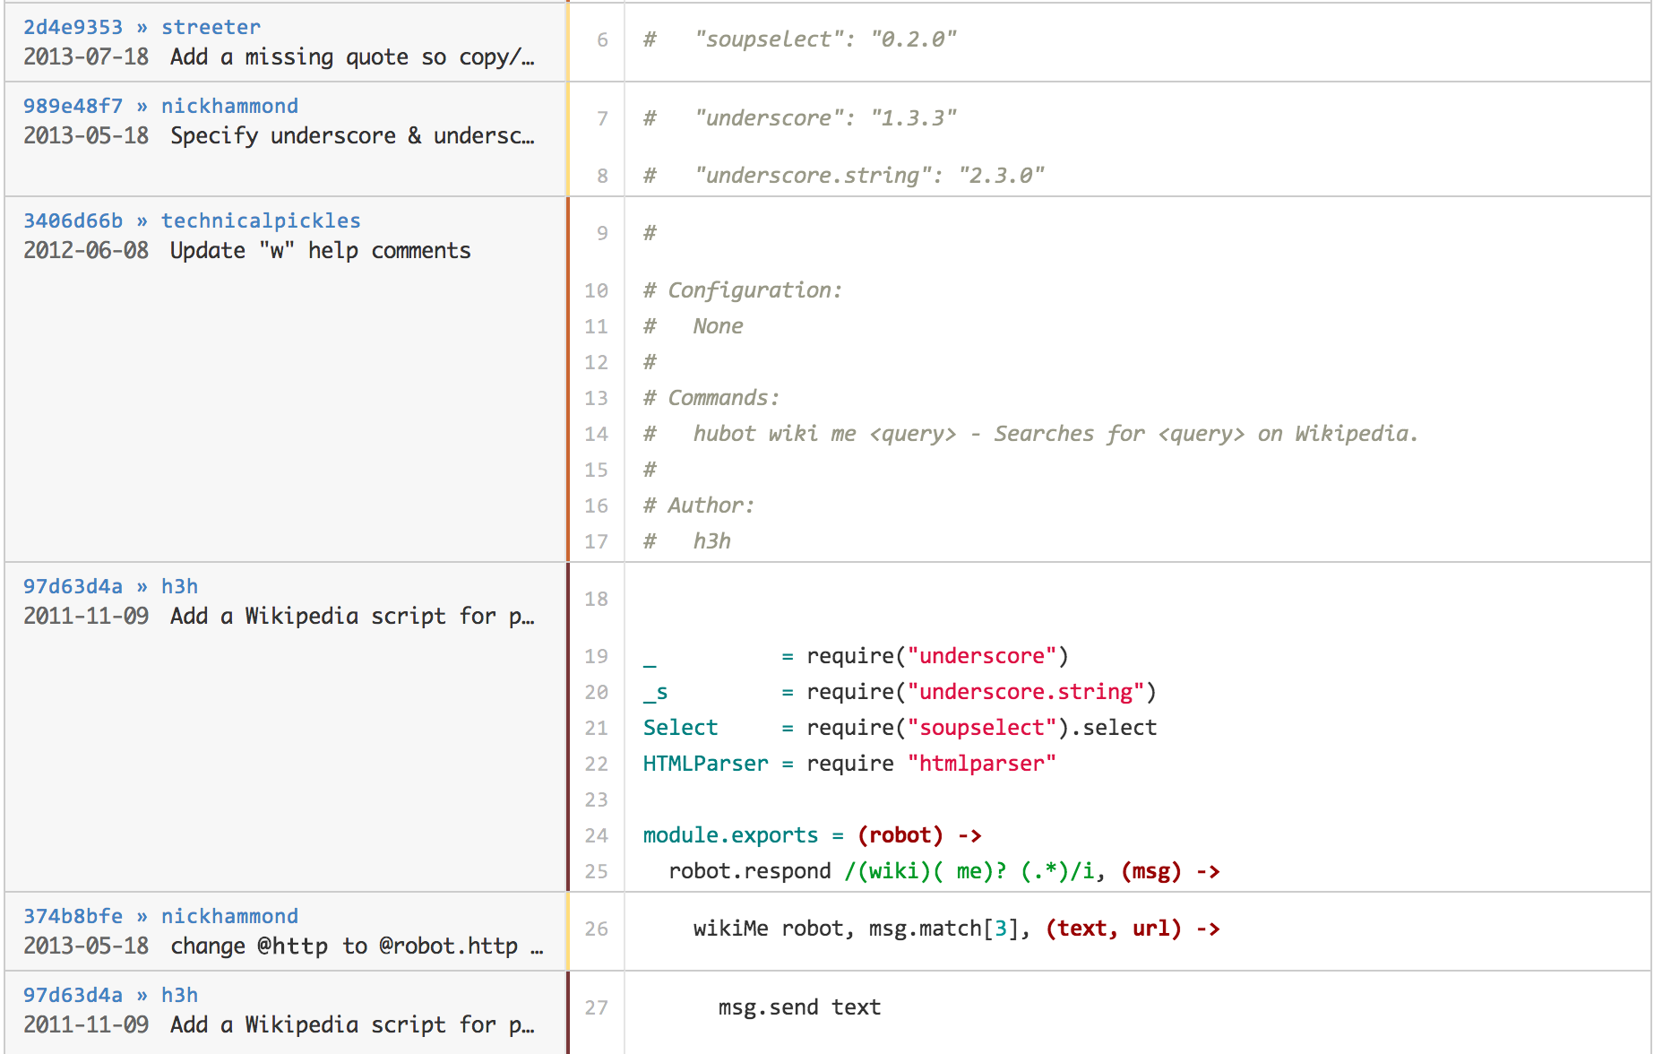Open commit 97d63d4a link next to line 27

tap(73, 995)
